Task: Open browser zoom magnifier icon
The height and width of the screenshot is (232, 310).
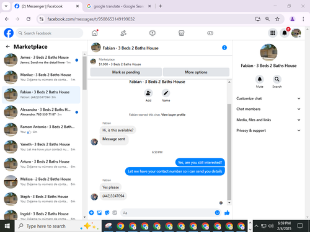Action: point(267,19)
